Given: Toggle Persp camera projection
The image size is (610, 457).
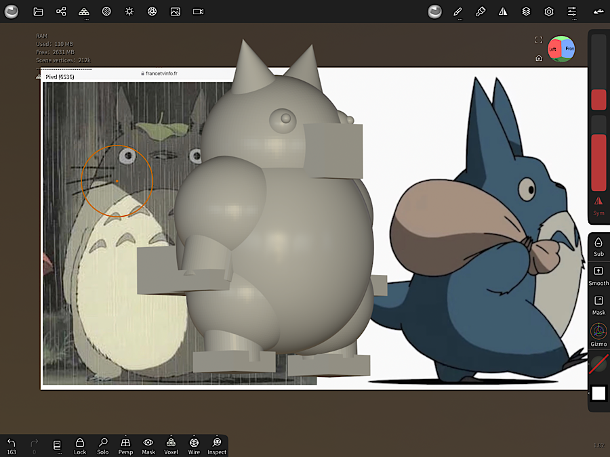Looking at the screenshot, I should click(125, 446).
